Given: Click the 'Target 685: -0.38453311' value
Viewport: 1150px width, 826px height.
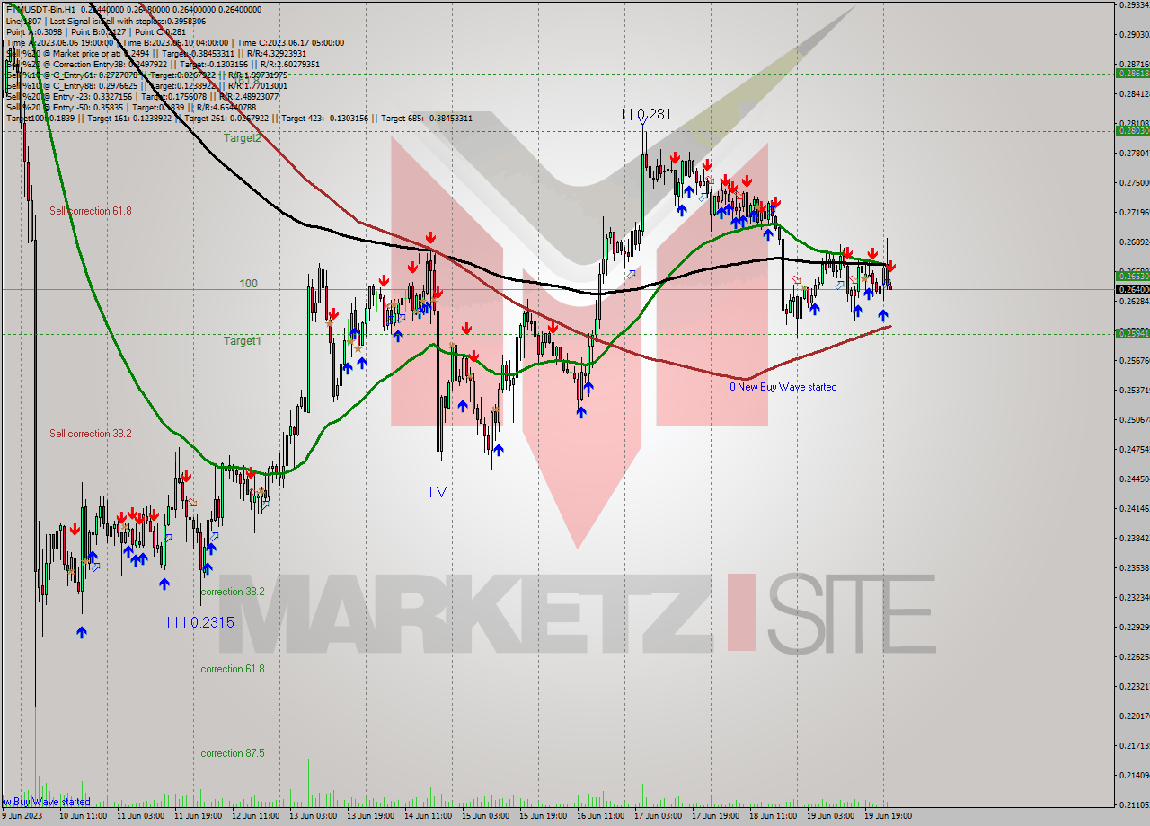Looking at the screenshot, I should coord(427,118).
